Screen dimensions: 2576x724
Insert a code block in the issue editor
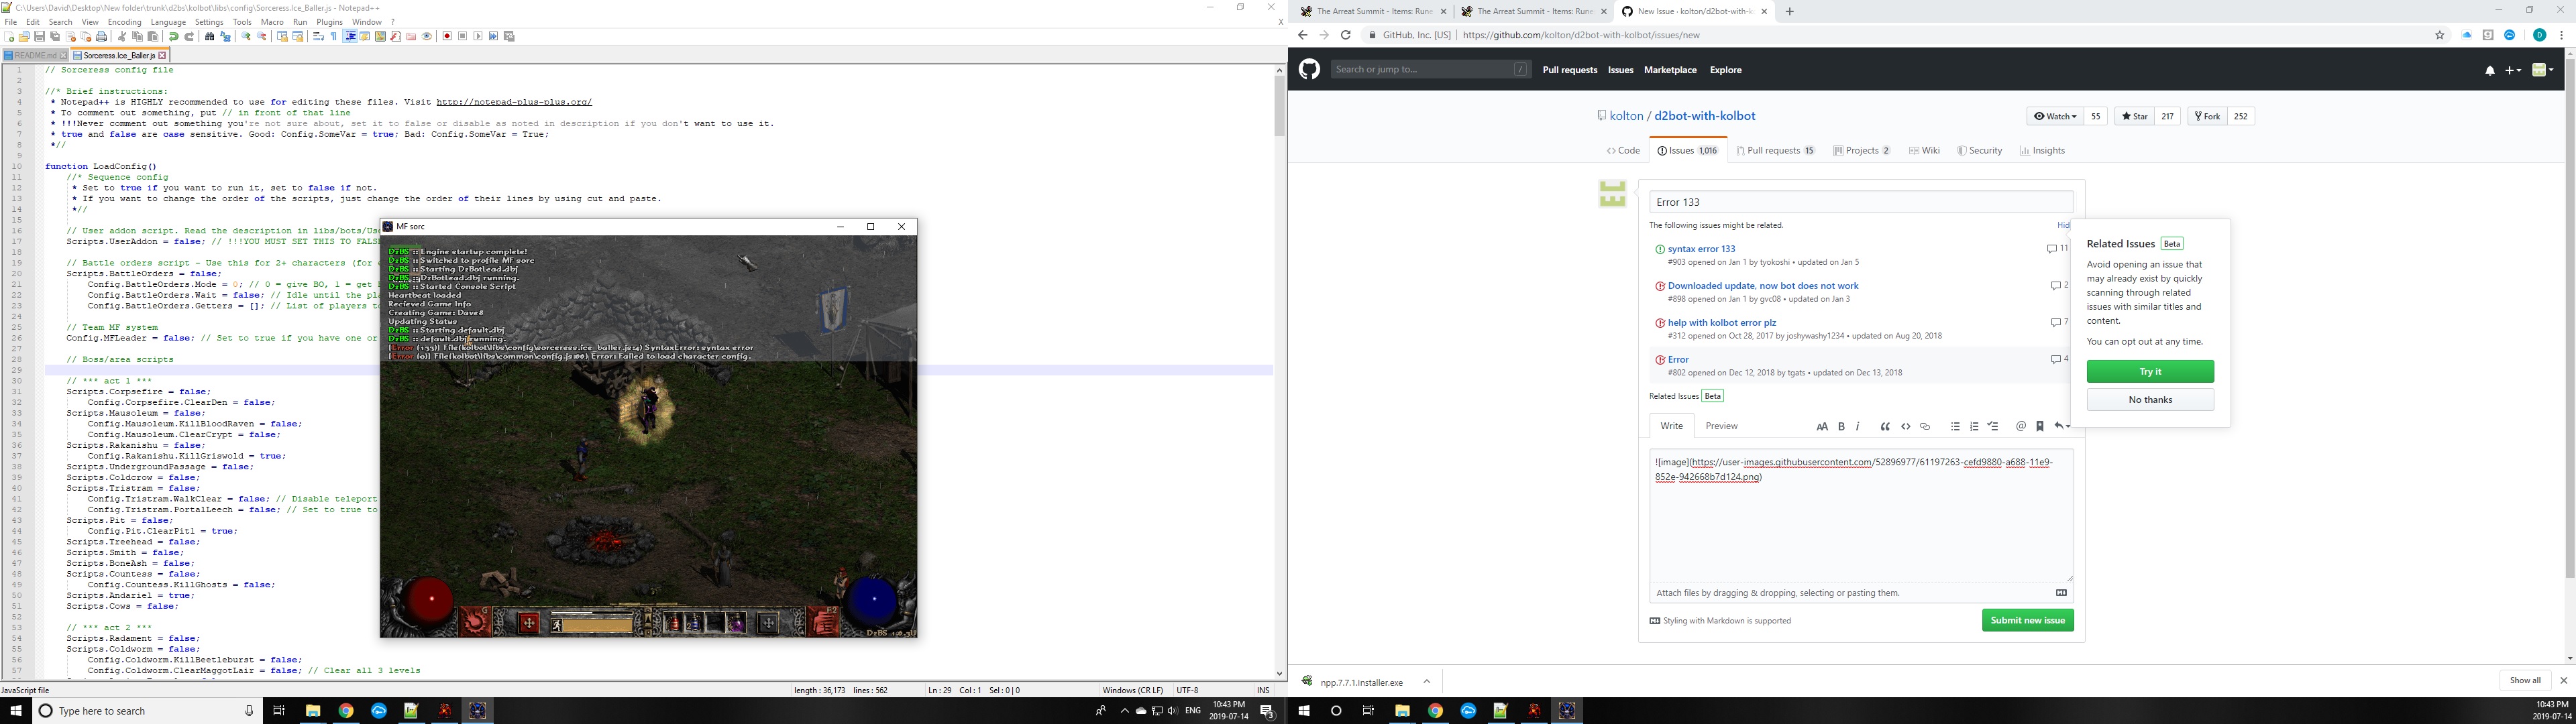1906,426
